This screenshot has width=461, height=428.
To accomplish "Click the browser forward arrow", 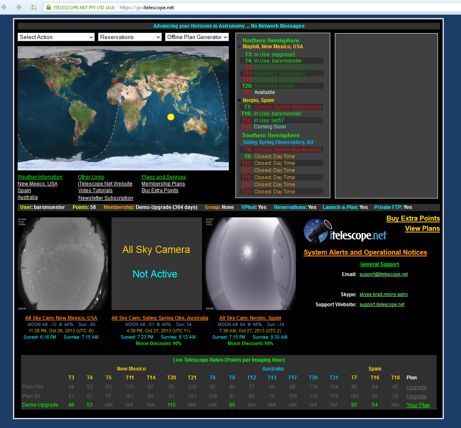I will coord(19,7).
